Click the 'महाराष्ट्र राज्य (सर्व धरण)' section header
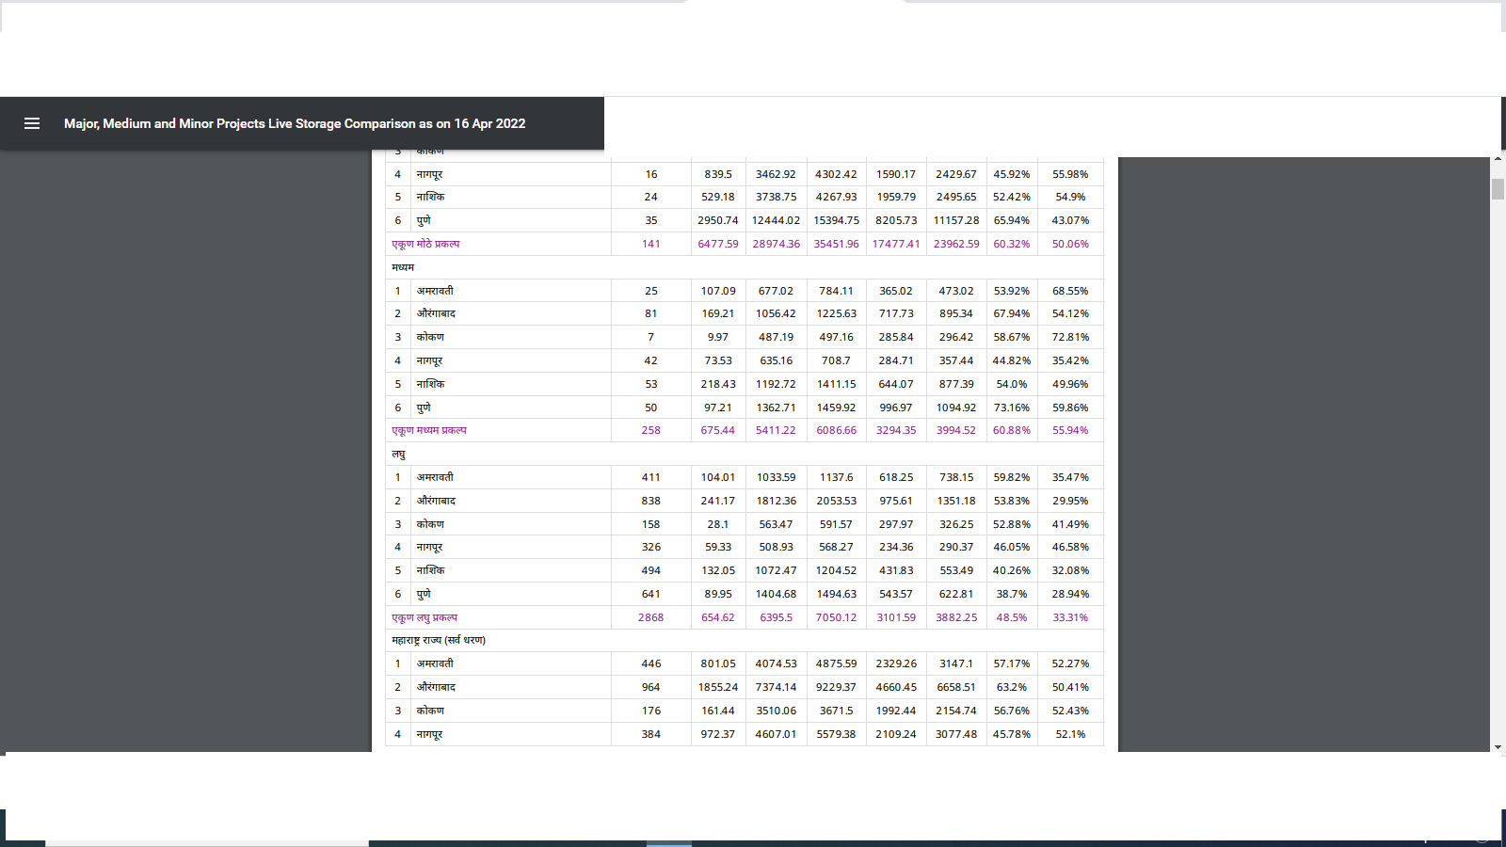This screenshot has height=847, width=1506. point(439,640)
